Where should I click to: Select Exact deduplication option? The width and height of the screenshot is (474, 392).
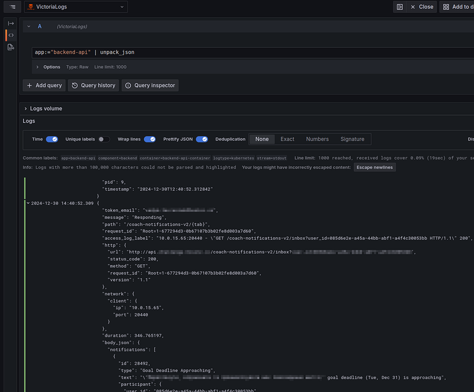[x=287, y=139]
